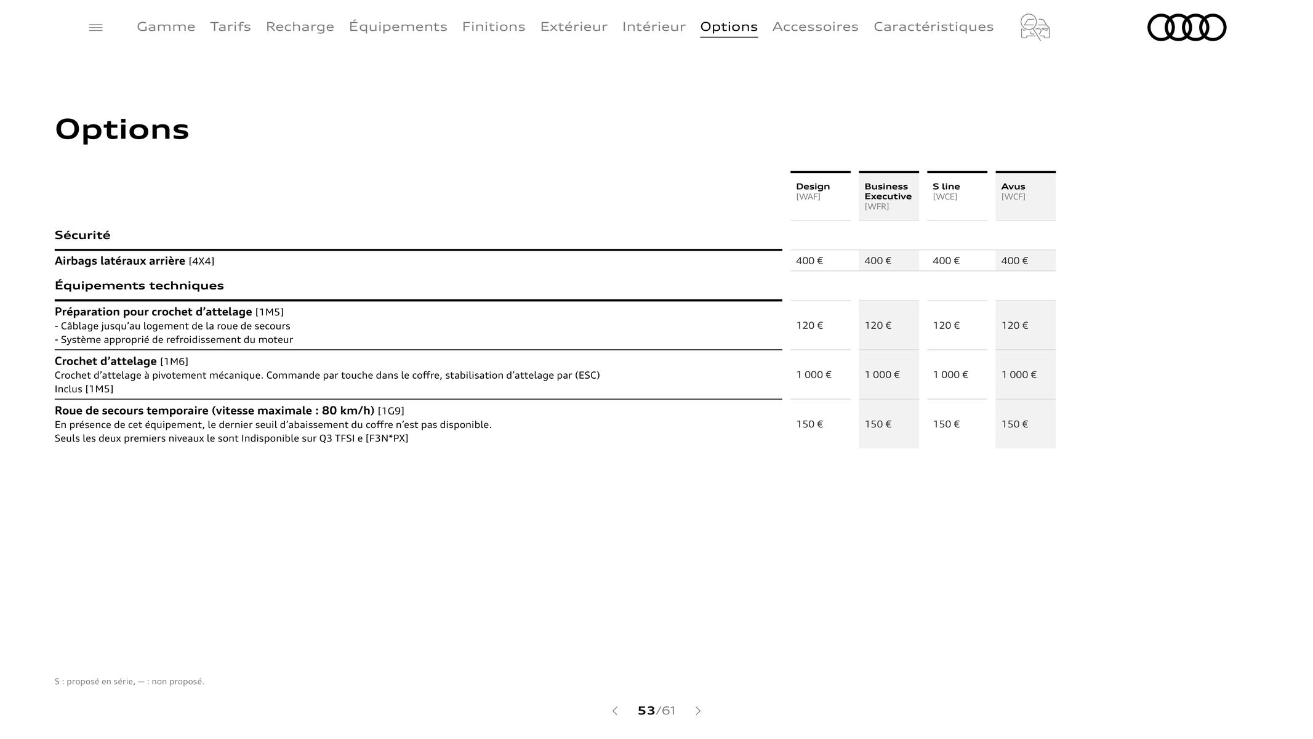This screenshot has width=1313, height=739.
Task: Switch to the Finitions tab
Action: pos(494,26)
